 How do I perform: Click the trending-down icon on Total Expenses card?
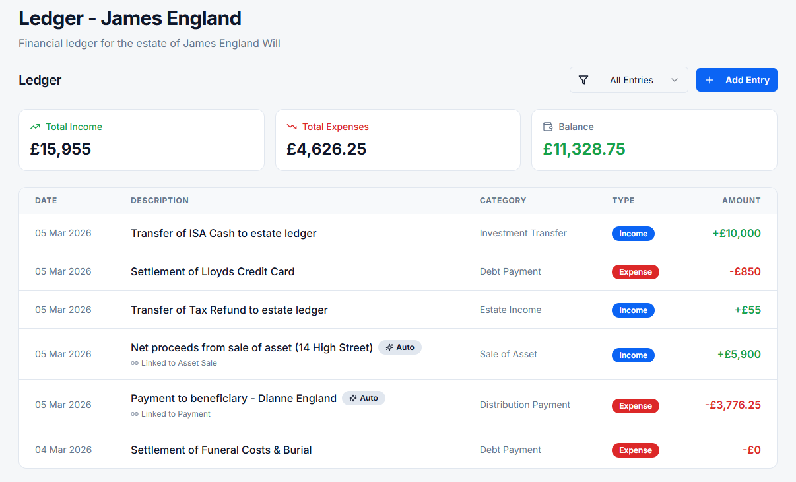292,126
